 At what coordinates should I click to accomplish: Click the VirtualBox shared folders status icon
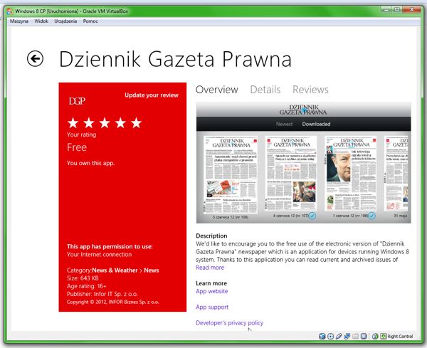[355, 337]
